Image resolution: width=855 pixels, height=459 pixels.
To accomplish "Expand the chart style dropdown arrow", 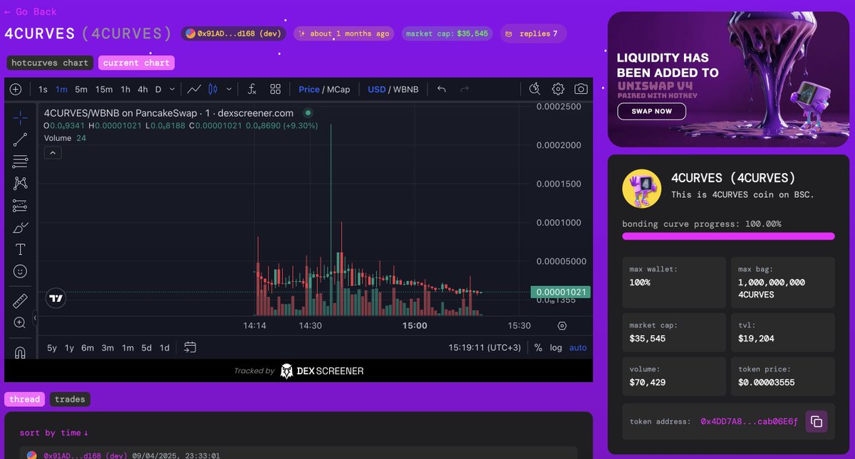I will 229,89.
